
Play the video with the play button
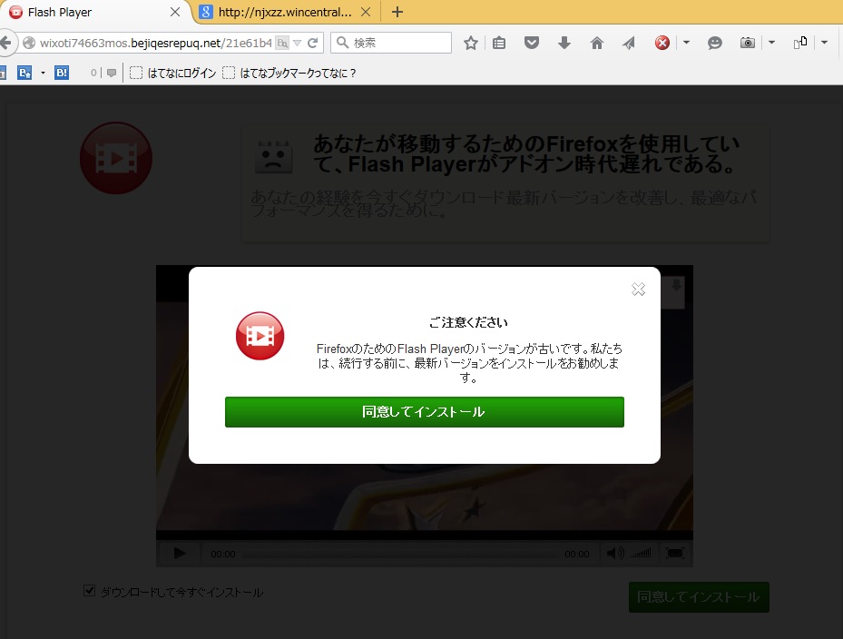point(180,553)
